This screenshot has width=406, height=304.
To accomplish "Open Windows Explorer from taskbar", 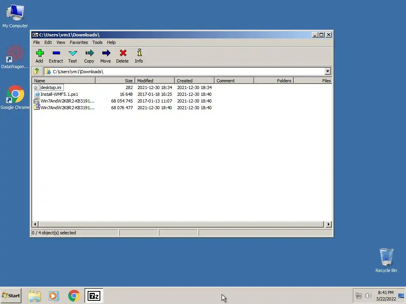I will click(x=34, y=296).
